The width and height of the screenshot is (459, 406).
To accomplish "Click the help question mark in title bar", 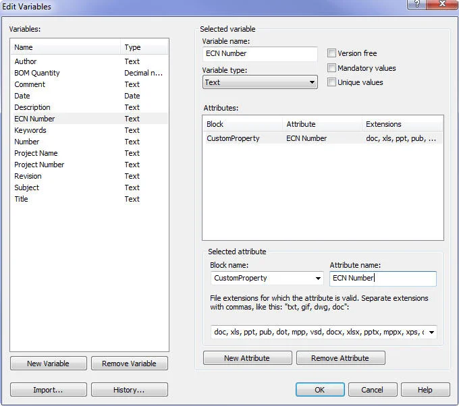I will [x=418, y=4].
